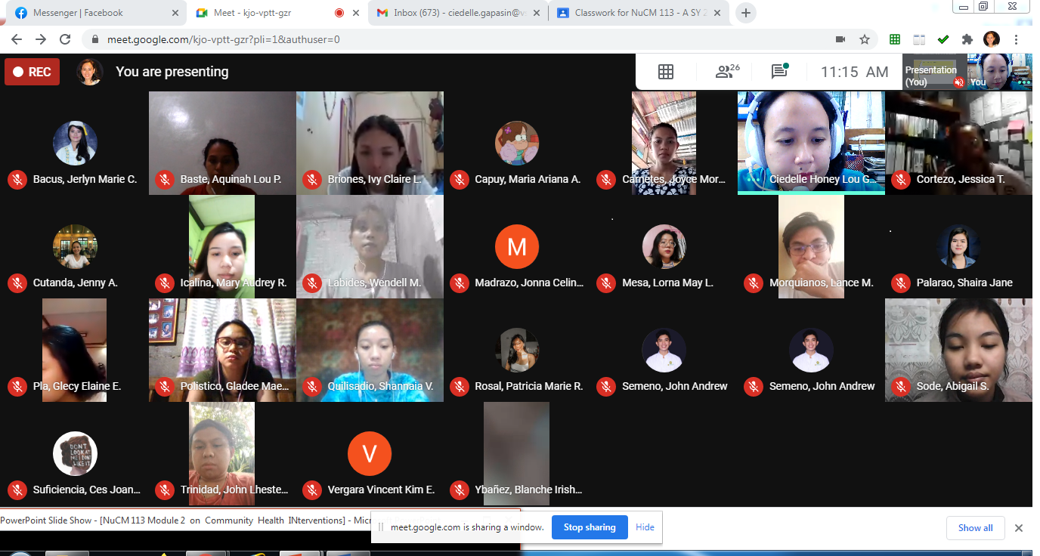Click the camera permission icon in address bar
The height and width of the screenshot is (556, 1040).
coord(840,39)
